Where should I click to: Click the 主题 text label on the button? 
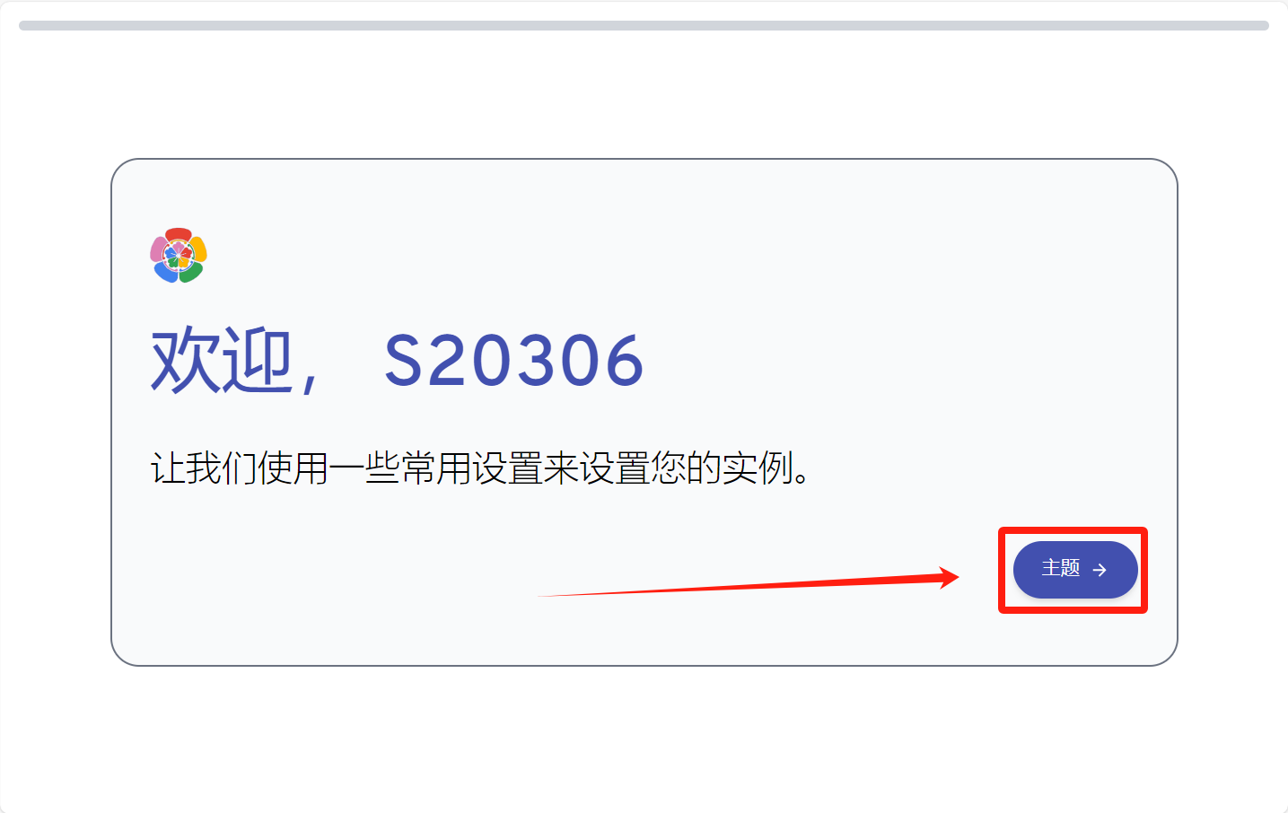tap(1061, 568)
